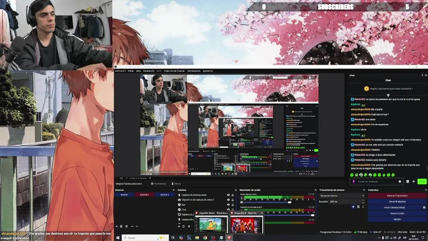Lock the Captura de entrada audio source

tap(233, 195)
